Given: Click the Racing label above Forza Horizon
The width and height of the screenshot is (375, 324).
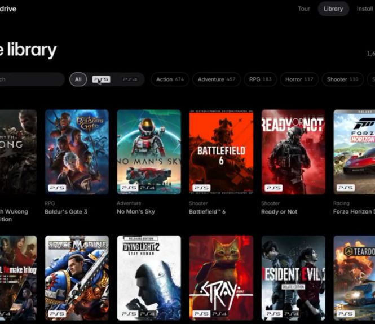Looking at the screenshot, I should pos(341,203).
